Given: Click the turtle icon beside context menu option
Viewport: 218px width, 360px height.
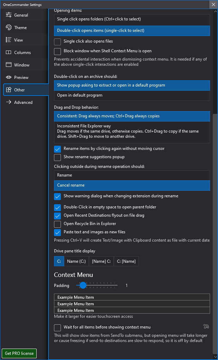Looking at the screenshot, I should pos(206,326).
